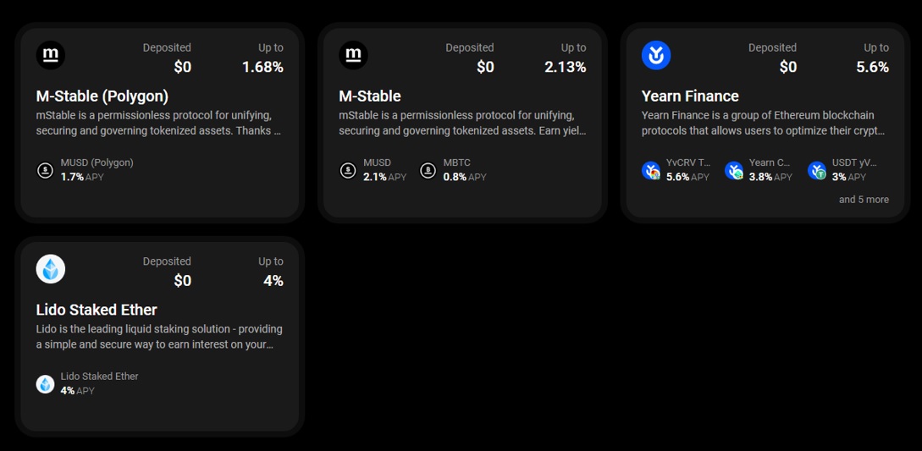The image size is (922, 451).
Task: Select the USDT yVault token icon
Action: tap(817, 171)
